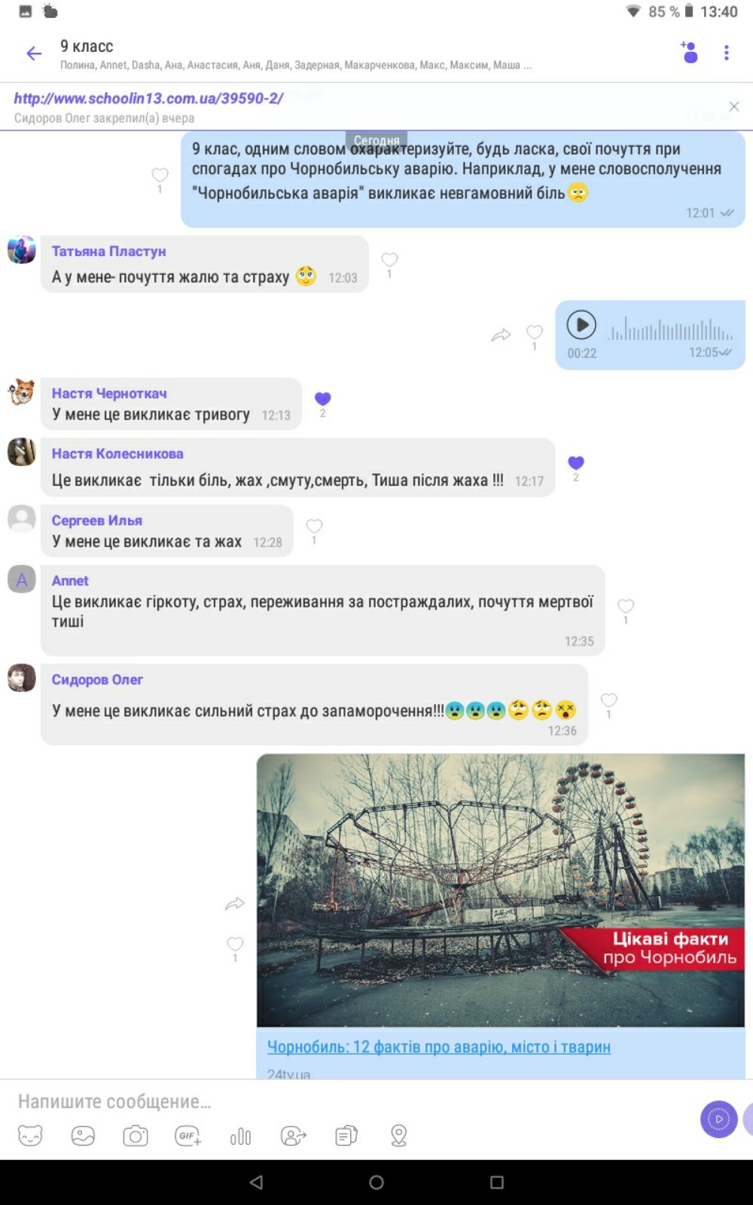Image resolution: width=753 pixels, height=1205 pixels.
Task: Tap the purple video message button
Action: (x=719, y=1119)
